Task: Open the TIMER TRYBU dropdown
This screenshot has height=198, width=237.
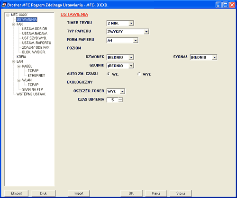Action: (131, 23)
